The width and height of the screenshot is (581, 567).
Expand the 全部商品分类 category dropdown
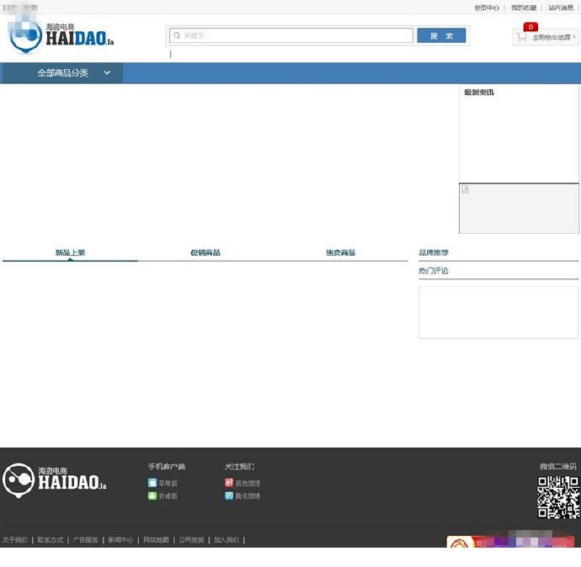coord(61,73)
